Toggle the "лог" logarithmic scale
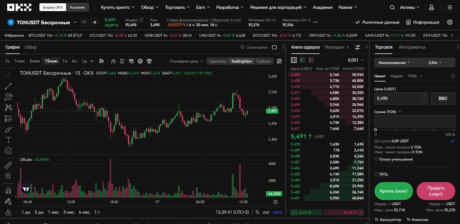Image resolution: width=460 pixels, height=224 pixels. point(266,212)
